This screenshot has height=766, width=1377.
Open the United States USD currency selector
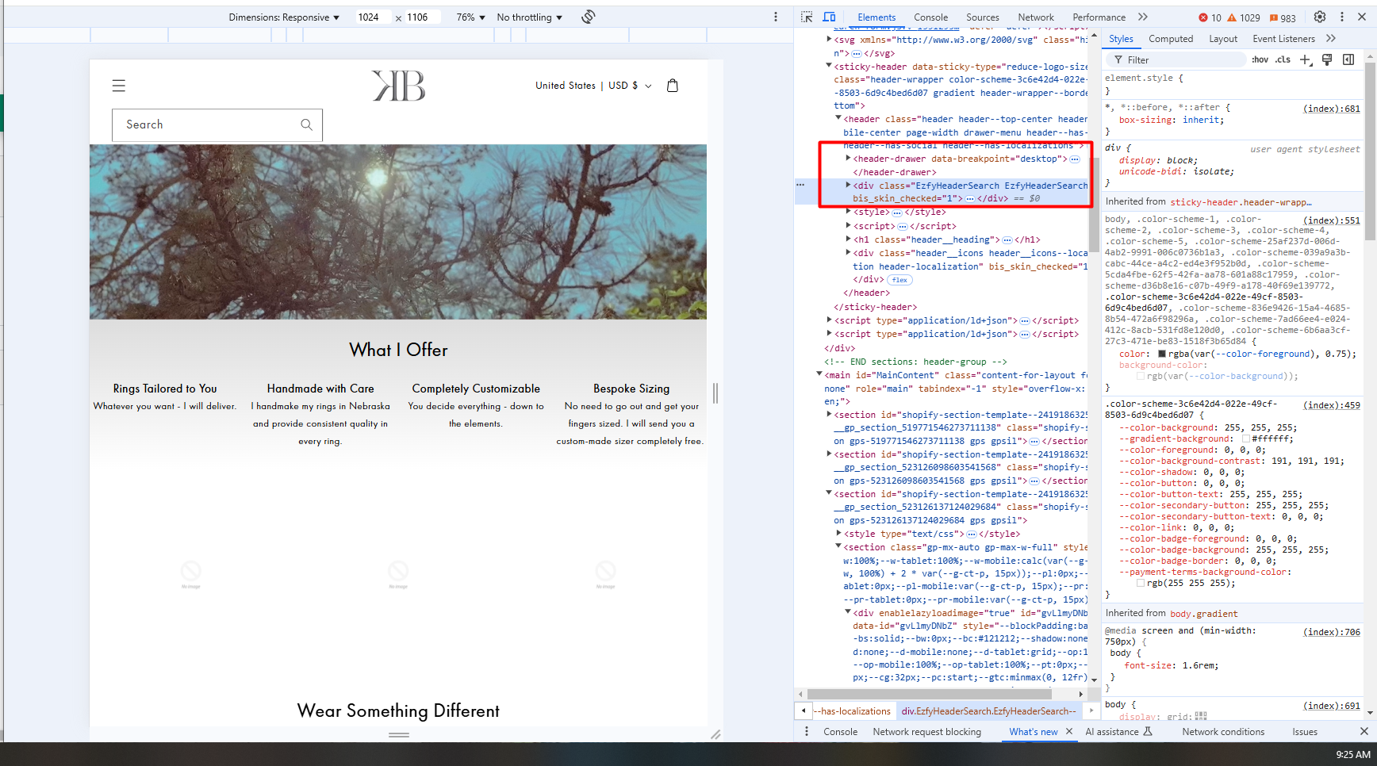coord(593,86)
